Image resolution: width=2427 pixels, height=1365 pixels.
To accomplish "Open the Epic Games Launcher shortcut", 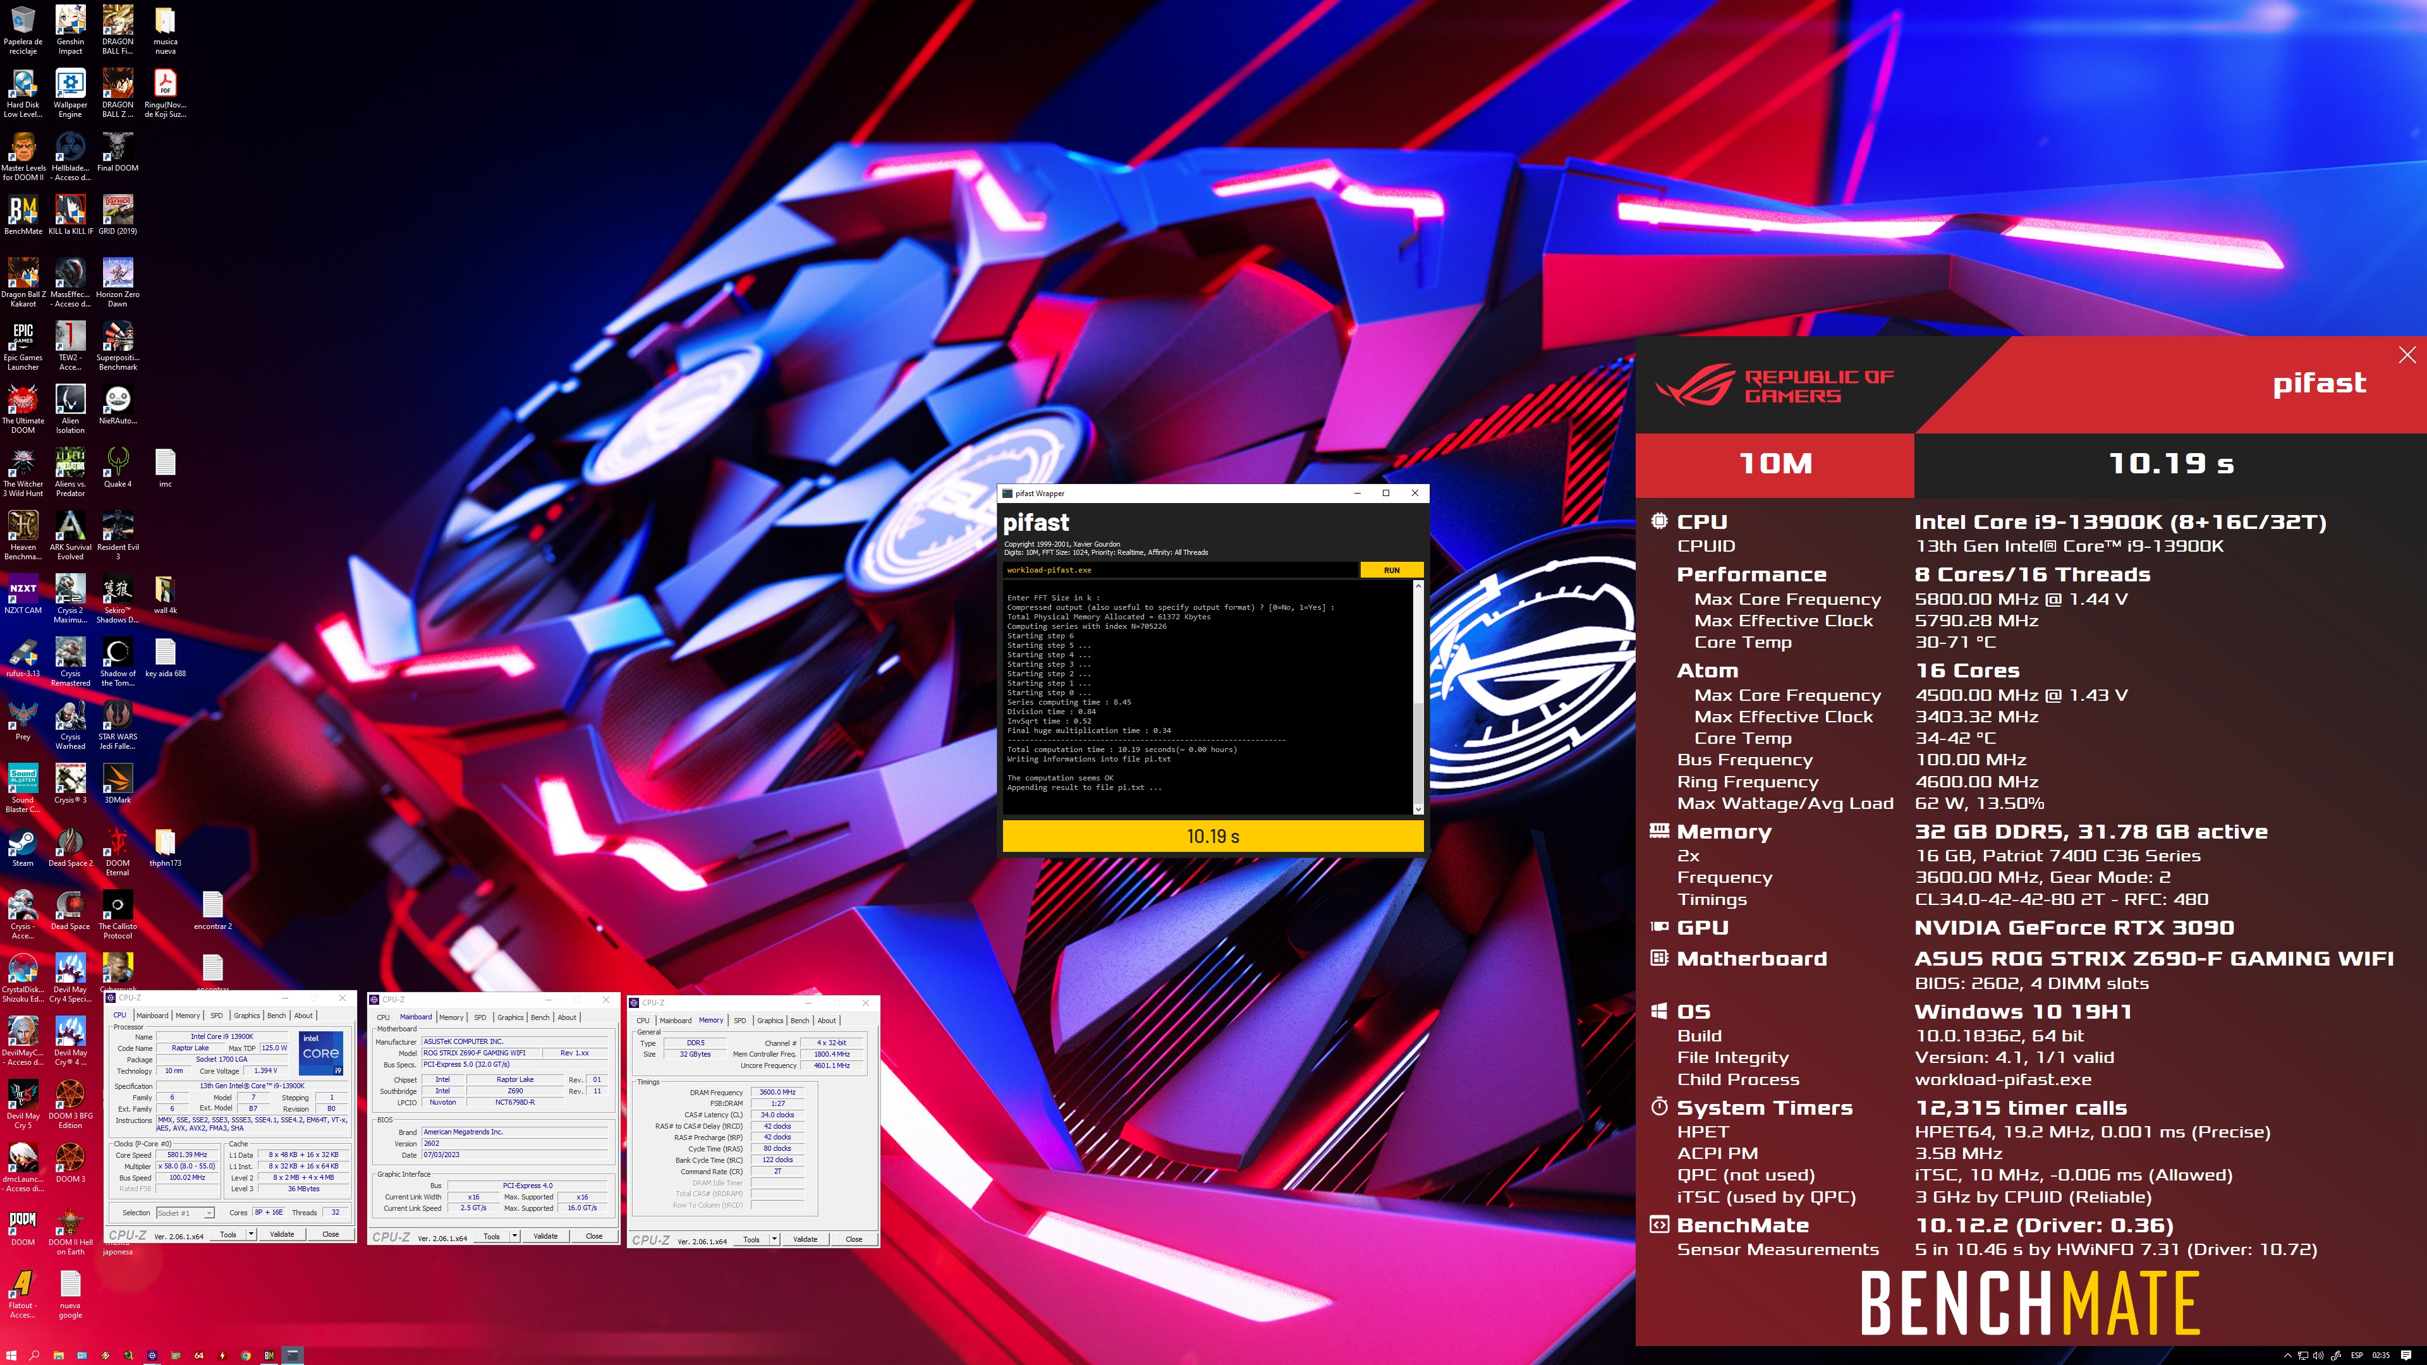I will pyautogui.click(x=23, y=346).
